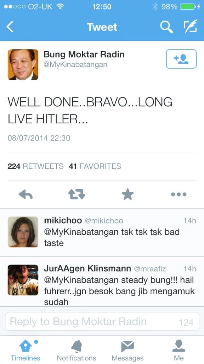Compose a new tweet with quill icon
Viewport: 204px width, 364px height.
[190, 26]
